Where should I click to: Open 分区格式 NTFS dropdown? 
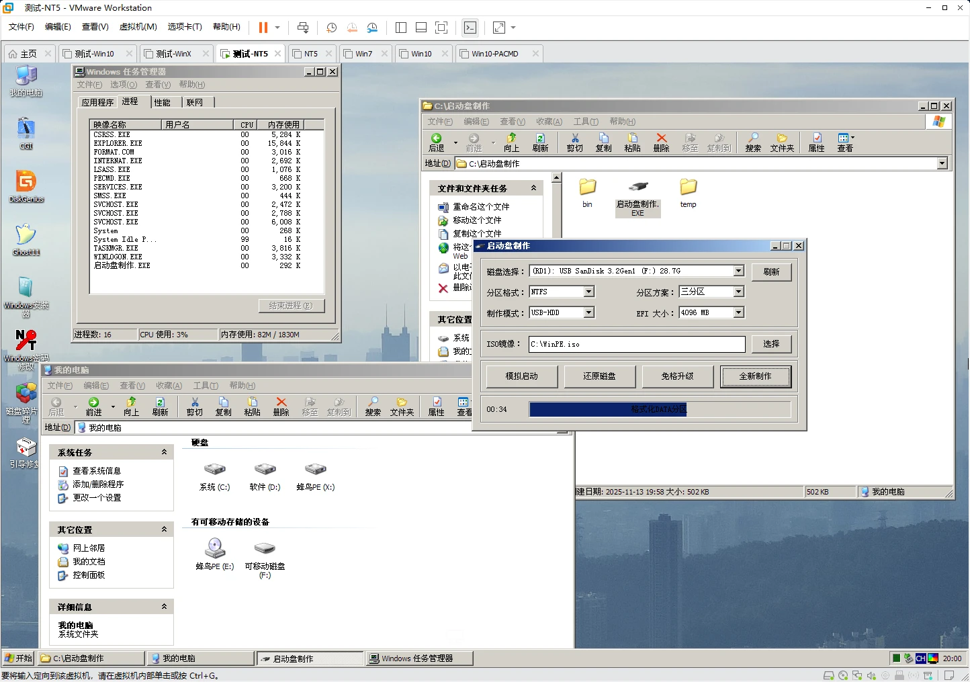589,292
